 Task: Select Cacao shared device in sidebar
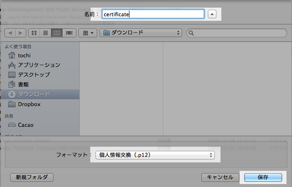click(x=40, y=125)
